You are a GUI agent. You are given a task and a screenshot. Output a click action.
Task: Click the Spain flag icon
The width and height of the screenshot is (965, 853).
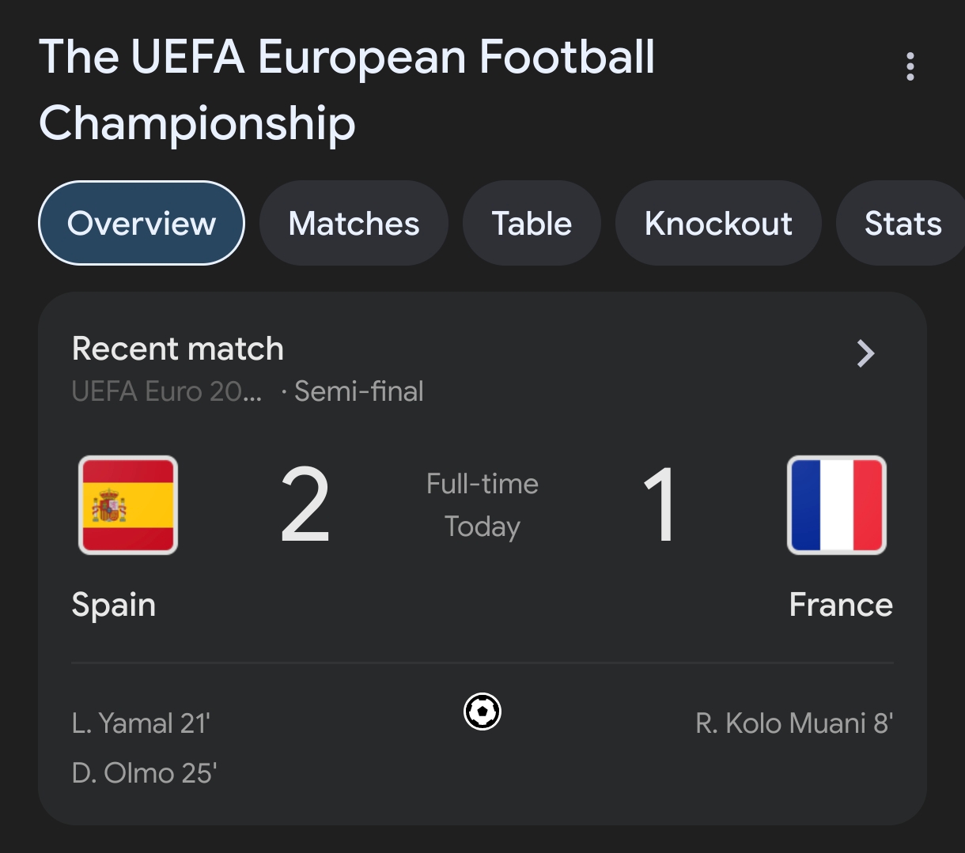click(x=128, y=505)
